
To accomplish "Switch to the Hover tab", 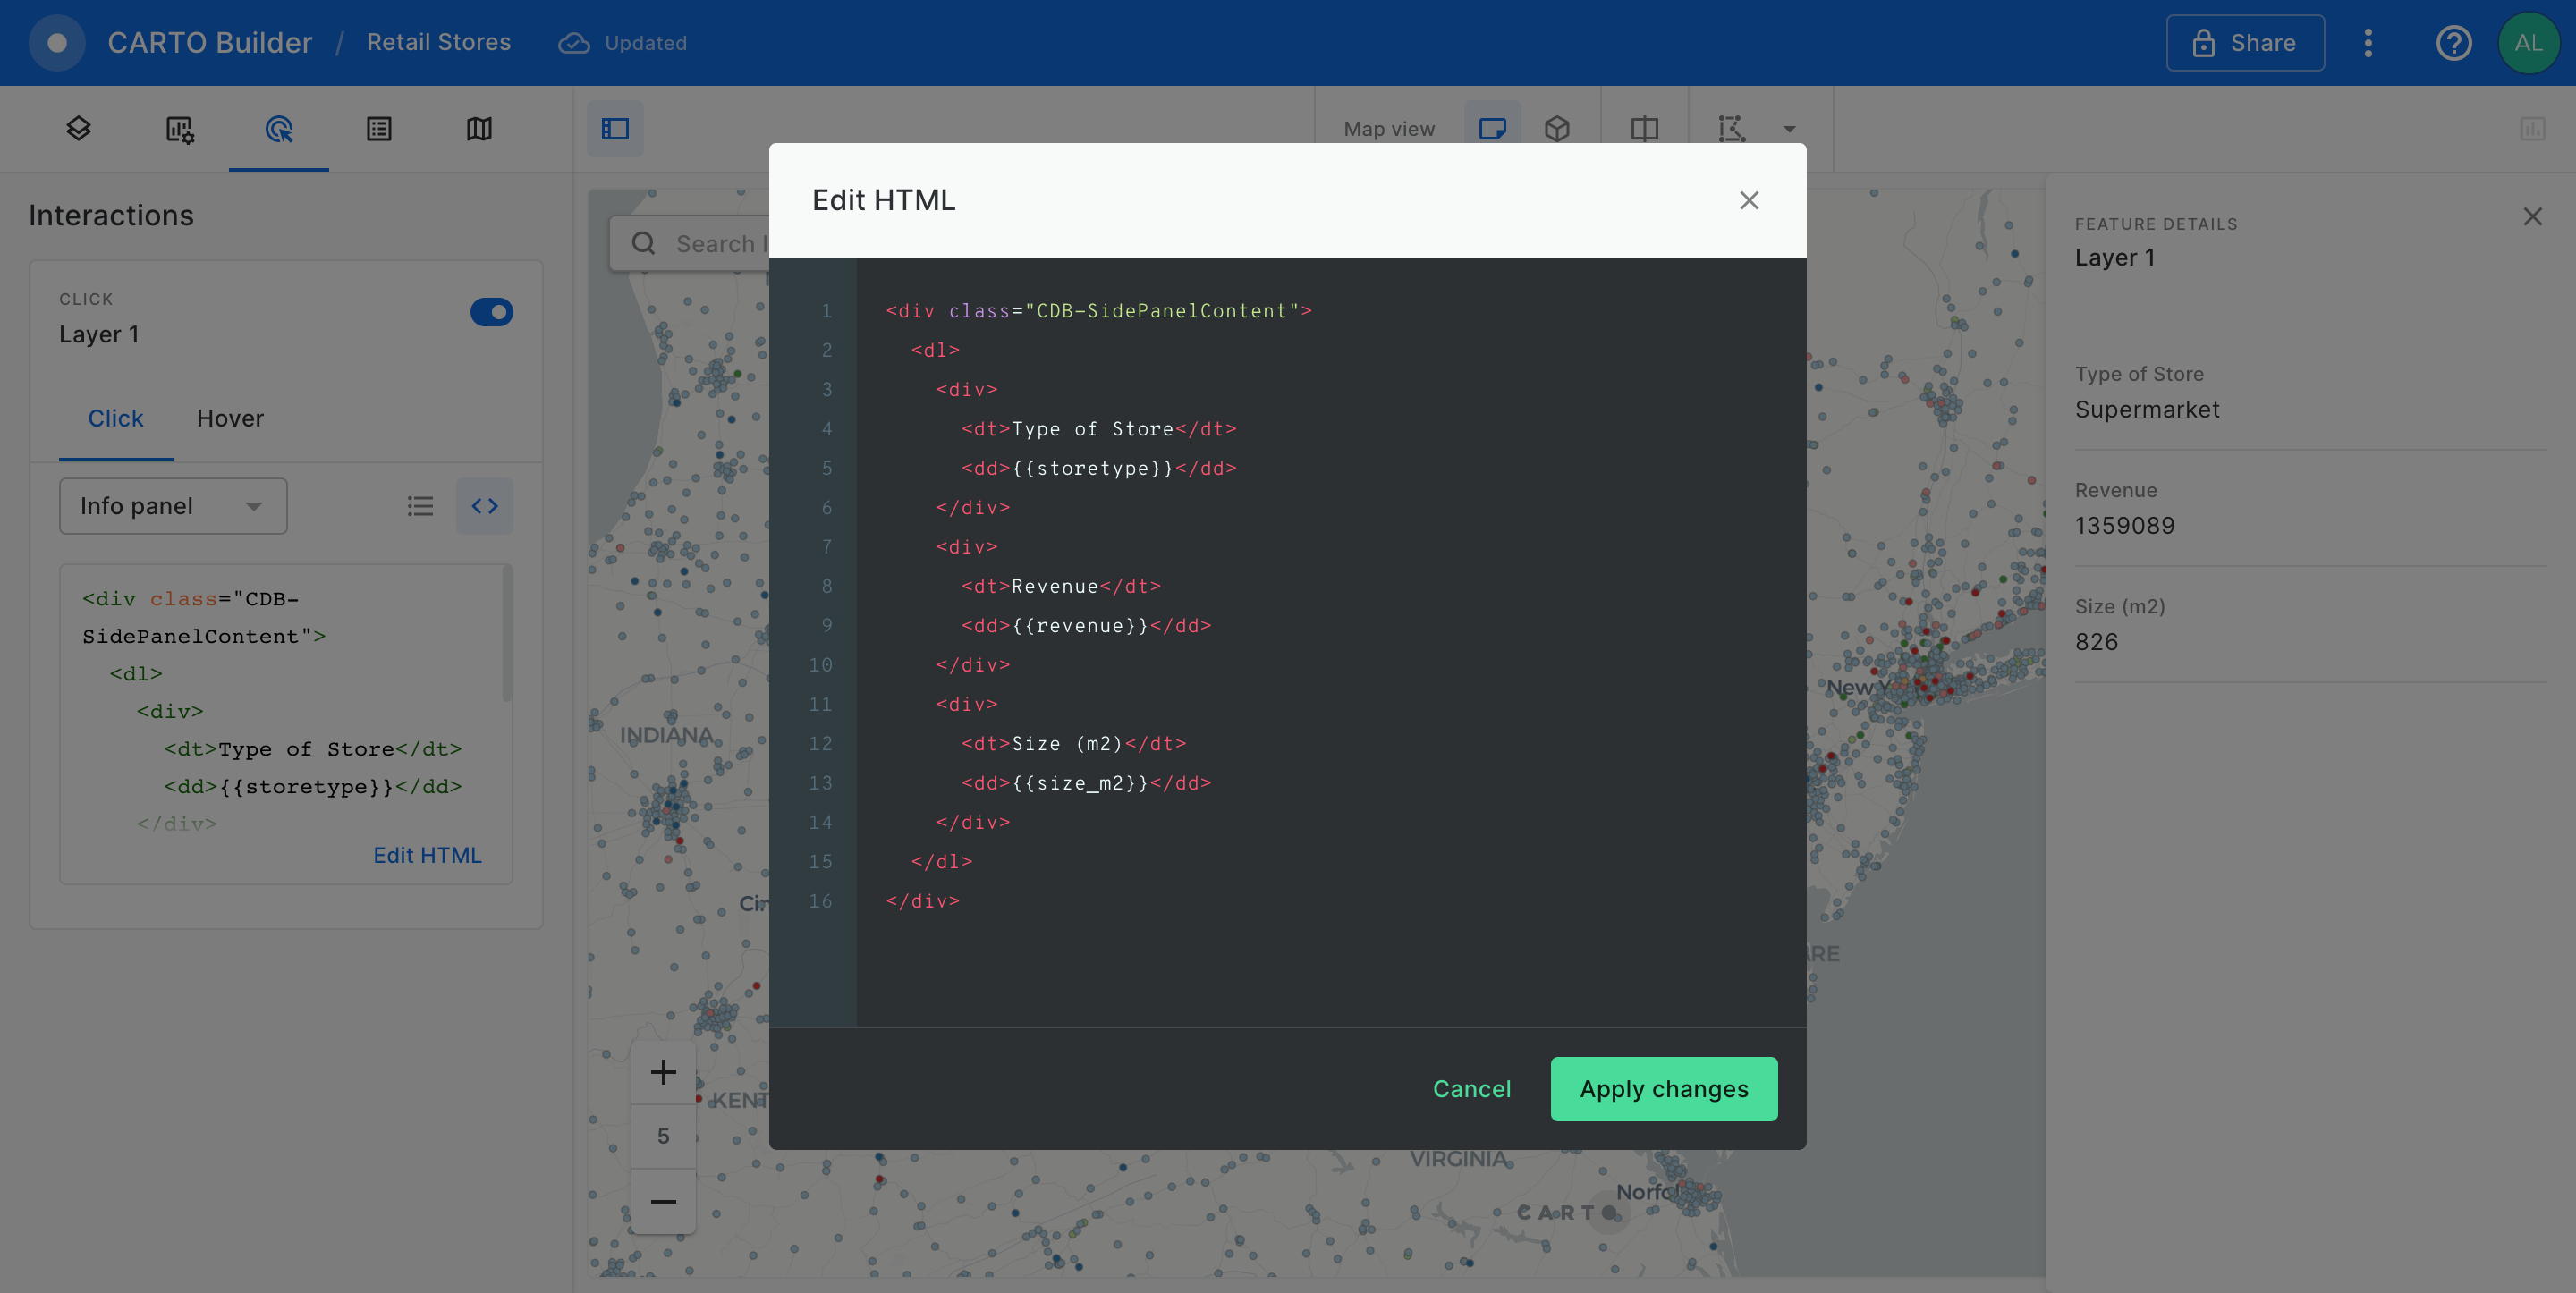I will [x=230, y=418].
